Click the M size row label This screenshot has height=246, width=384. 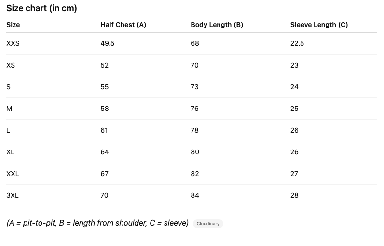coord(9,109)
